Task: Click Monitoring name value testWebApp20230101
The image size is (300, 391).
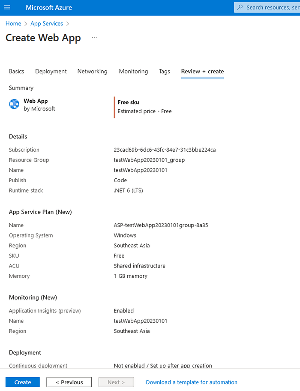Action: [x=141, y=321]
